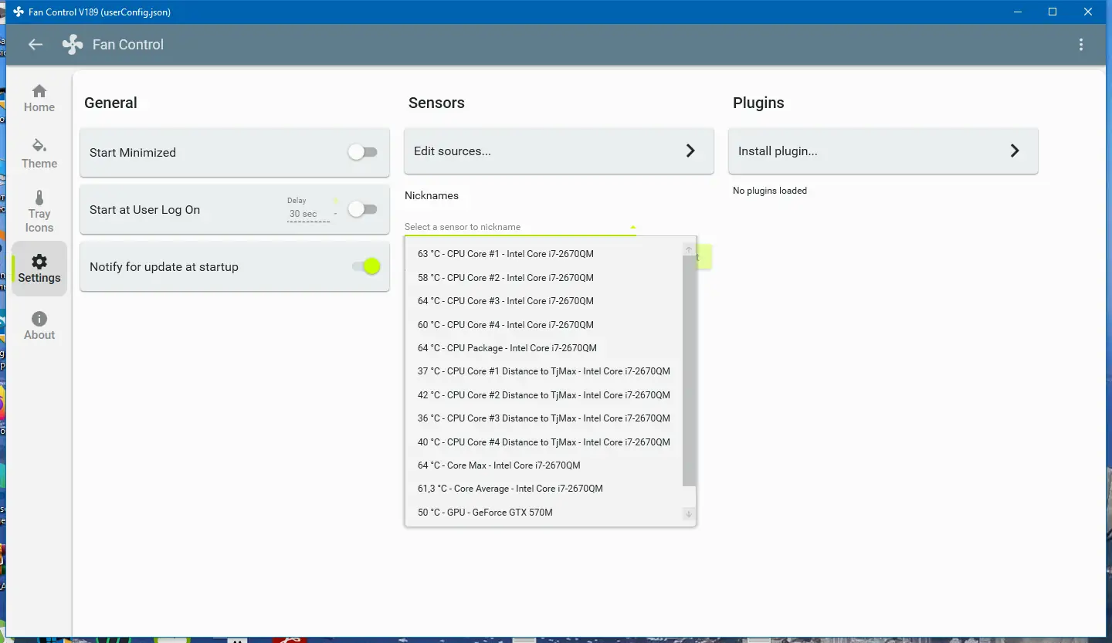Maximize the Fan Control window
This screenshot has width=1112, height=643.
point(1053,12)
